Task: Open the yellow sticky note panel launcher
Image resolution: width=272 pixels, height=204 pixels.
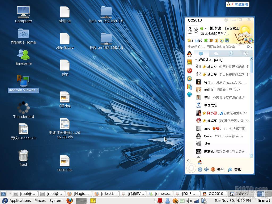Action: click(93, 201)
